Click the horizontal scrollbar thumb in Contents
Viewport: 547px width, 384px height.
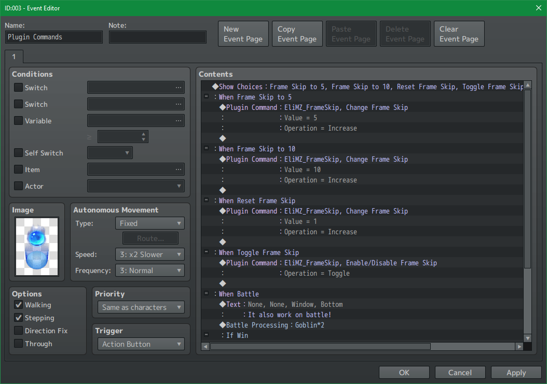(x=320, y=346)
